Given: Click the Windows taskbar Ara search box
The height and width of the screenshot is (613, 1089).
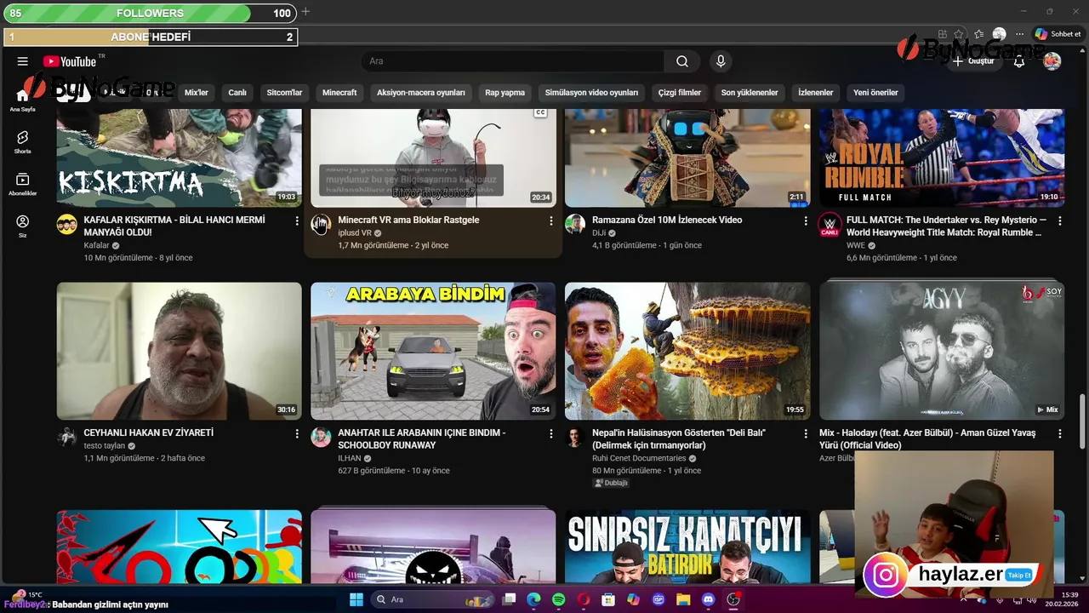Looking at the screenshot, I should 434,599.
